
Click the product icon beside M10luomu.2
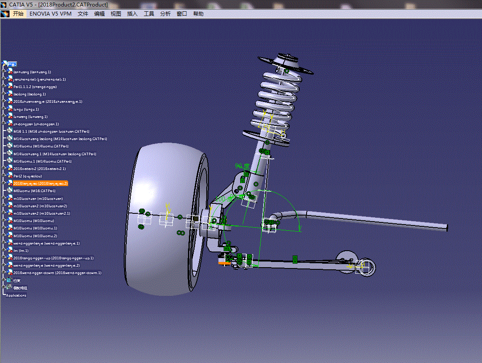10,235
